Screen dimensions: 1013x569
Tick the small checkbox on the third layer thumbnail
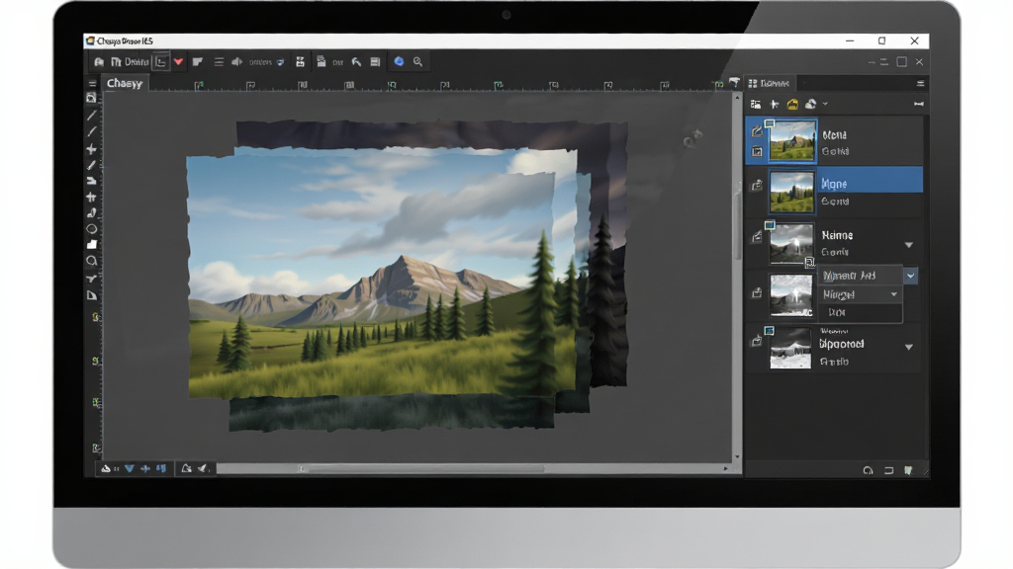click(x=770, y=225)
